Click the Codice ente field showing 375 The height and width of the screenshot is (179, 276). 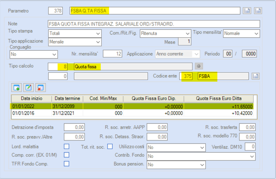point(186,76)
